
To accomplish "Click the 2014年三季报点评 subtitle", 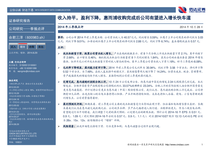I will pos(71,27).
